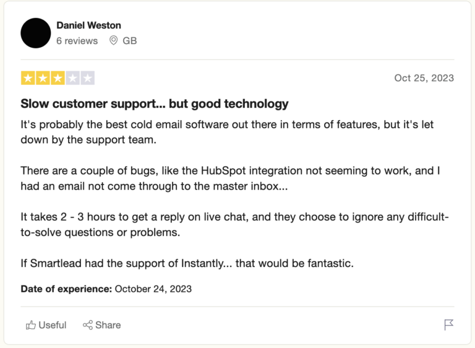Open Daniel Weston's profile avatar
475x348 pixels.
[x=36, y=33]
